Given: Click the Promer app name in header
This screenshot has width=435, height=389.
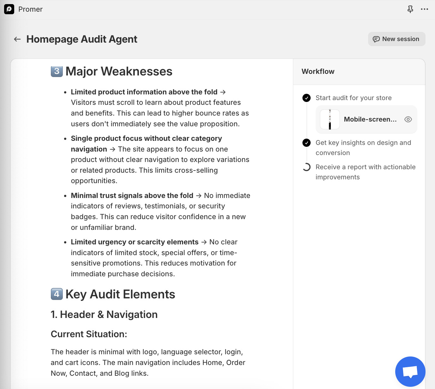Looking at the screenshot, I should coord(30,9).
